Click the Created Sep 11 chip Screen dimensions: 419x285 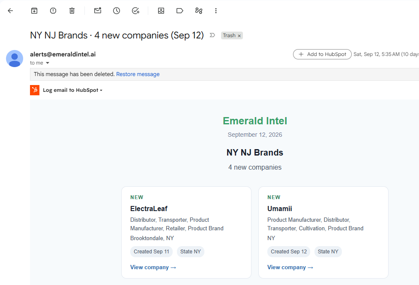click(x=152, y=251)
